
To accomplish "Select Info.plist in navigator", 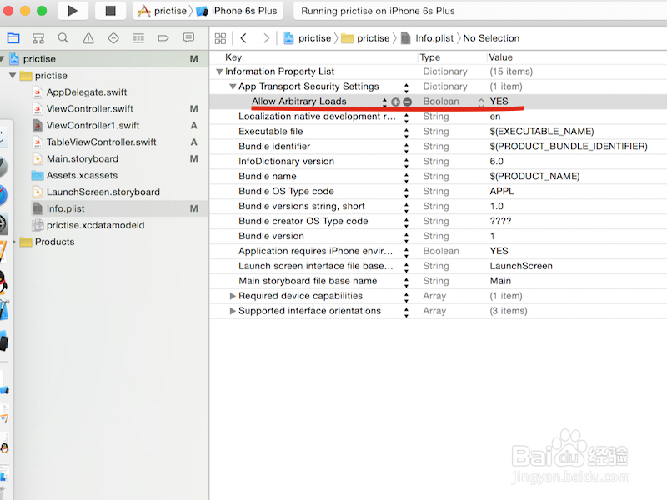I will (x=65, y=208).
